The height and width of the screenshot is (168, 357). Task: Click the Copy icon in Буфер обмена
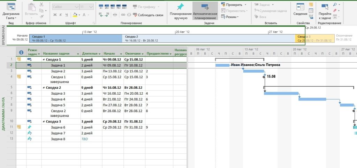click(x=41, y=10)
